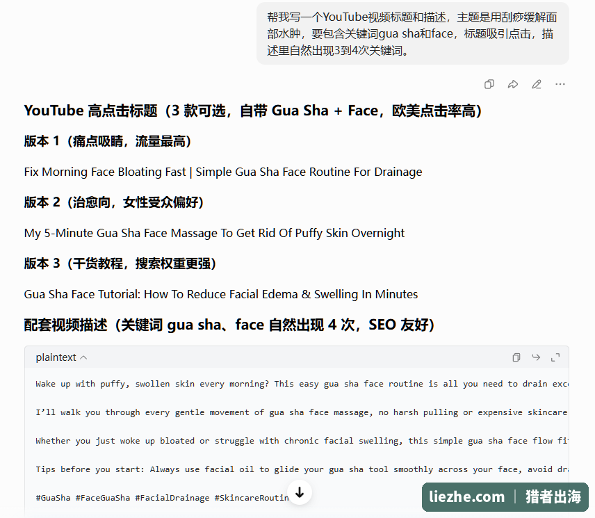Collapse the plaintext code block chevron
This screenshot has height=518, width=595.
pos(84,357)
